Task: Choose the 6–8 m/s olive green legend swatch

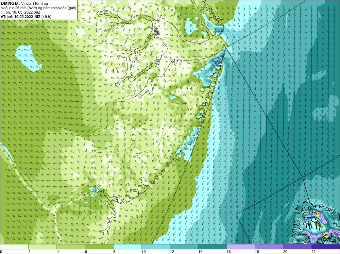Action: [99, 247]
